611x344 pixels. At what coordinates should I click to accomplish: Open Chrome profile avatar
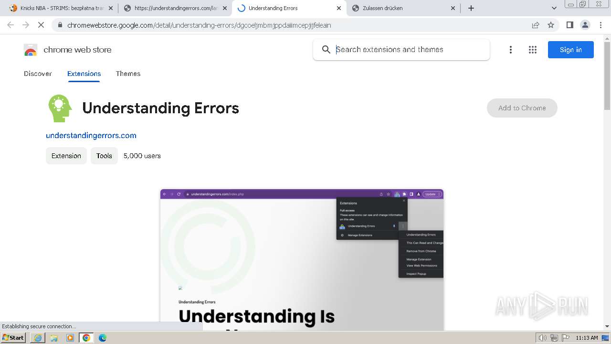click(585, 25)
